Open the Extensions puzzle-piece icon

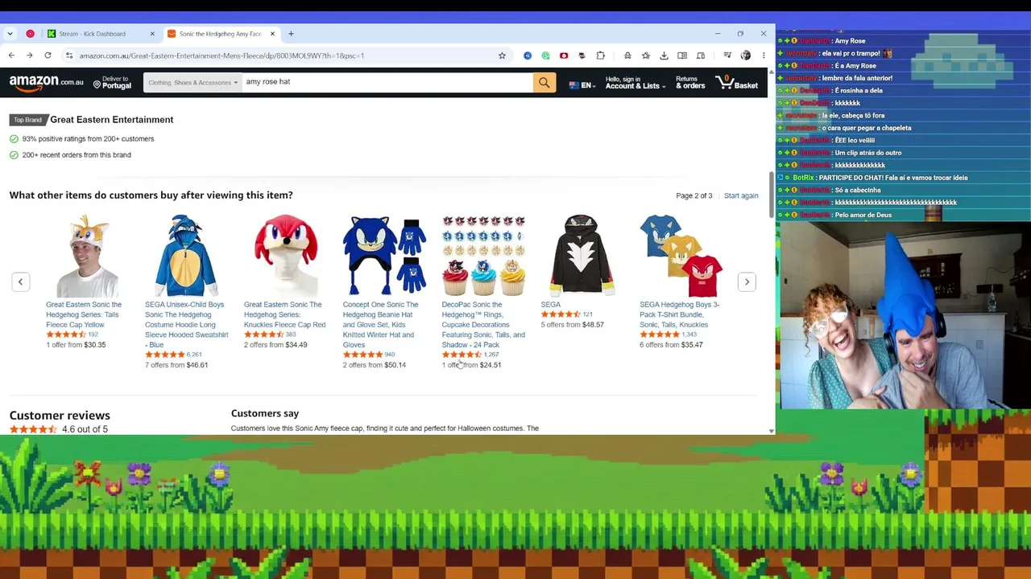click(x=600, y=55)
